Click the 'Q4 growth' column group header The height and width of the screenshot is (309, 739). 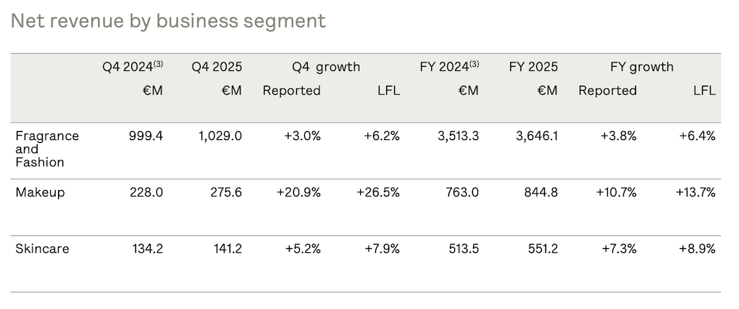click(325, 67)
